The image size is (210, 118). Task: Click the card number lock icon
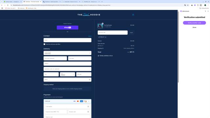click(88, 107)
